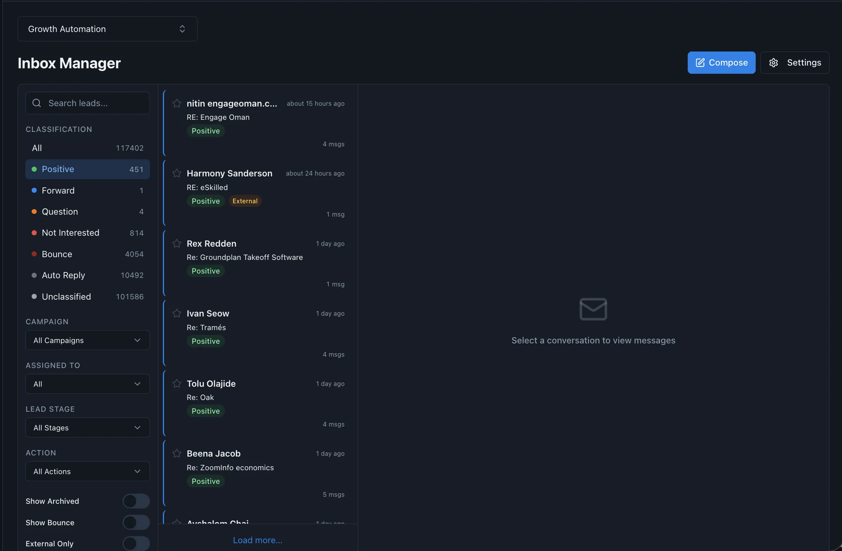The height and width of the screenshot is (551, 842).
Task: Star Rex Redden's conversation
Action: (177, 244)
